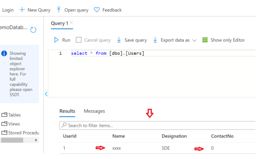259x159 pixels.
Task: Switch to the Query 1 tab
Action: [59, 23]
